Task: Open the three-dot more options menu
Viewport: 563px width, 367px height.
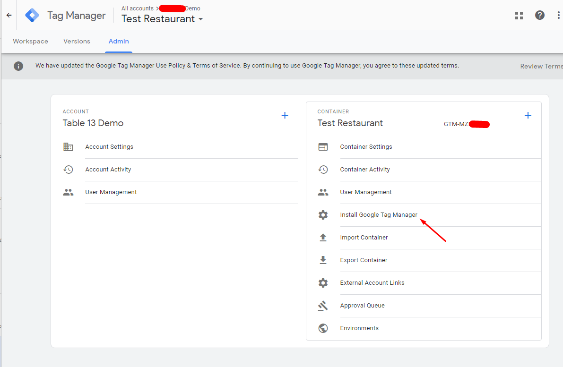Action: pyautogui.click(x=558, y=15)
